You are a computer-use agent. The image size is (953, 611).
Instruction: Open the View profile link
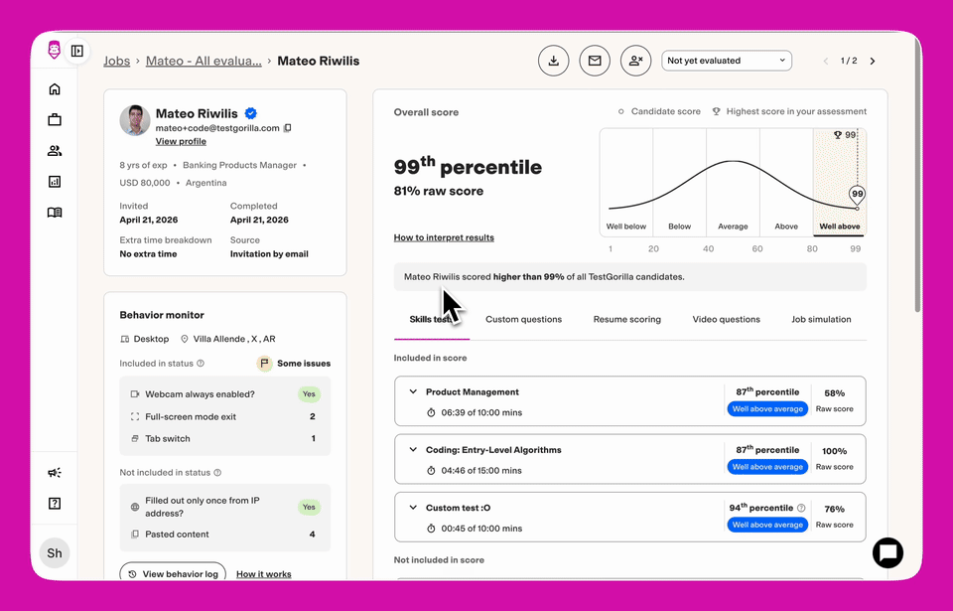[x=181, y=141]
